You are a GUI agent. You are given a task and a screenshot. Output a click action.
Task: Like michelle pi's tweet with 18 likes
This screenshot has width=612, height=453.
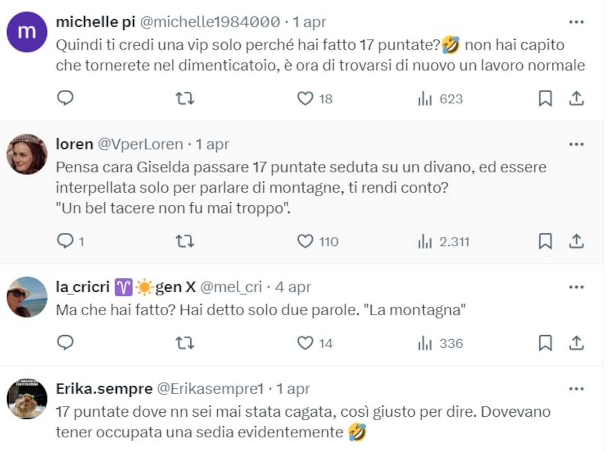click(x=305, y=98)
